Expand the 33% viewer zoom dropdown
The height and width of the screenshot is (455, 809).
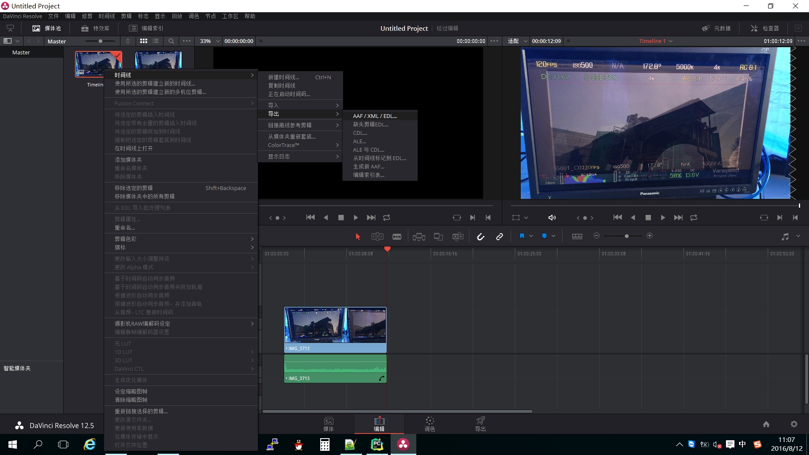(218, 41)
